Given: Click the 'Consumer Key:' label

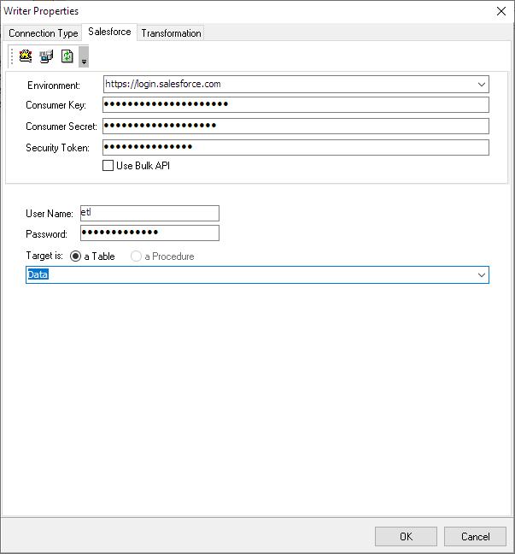Looking at the screenshot, I should (x=56, y=105).
